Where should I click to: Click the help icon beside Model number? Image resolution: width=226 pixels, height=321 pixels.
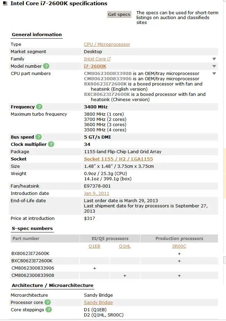tap(46, 66)
